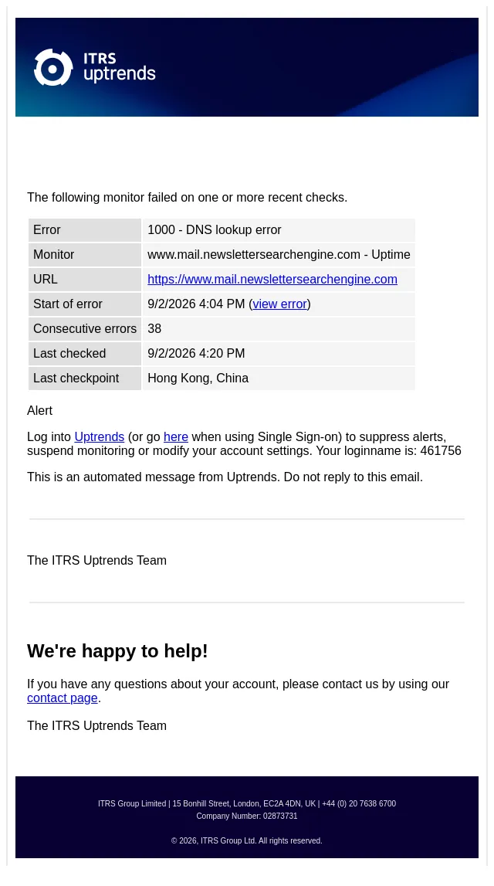The width and height of the screenshot is (494, 886).
Task: Select the '1000 - DNS lookup error' cell
Action: coord(279,230)
